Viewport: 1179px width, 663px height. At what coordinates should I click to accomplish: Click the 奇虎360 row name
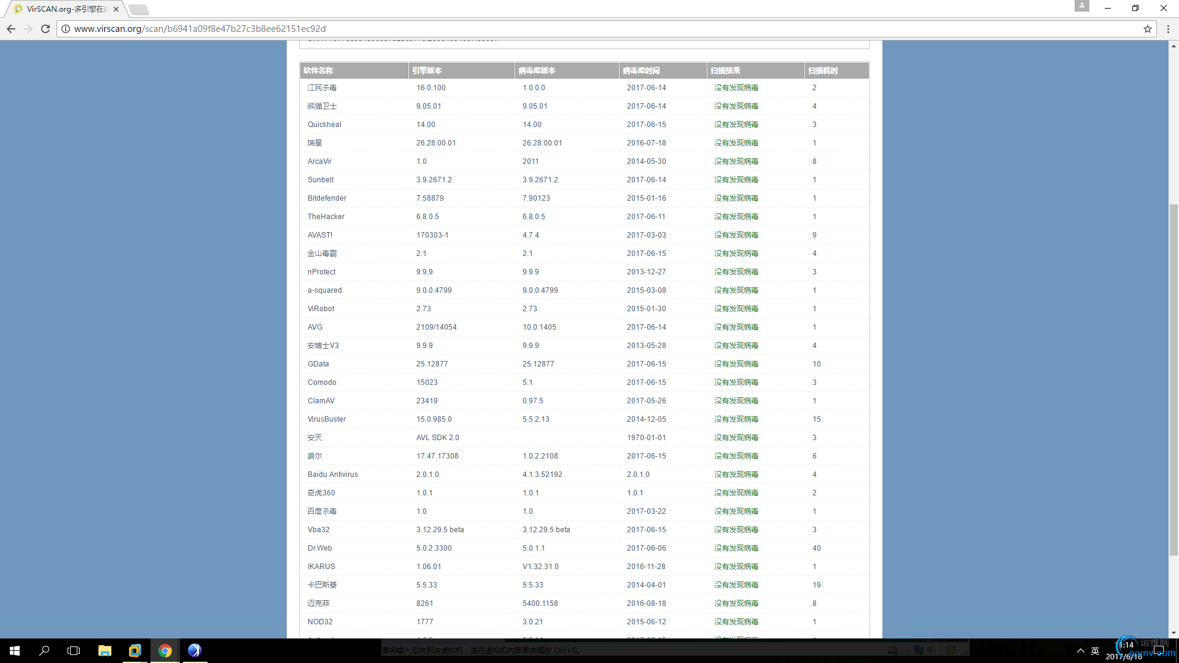point(321,493)
